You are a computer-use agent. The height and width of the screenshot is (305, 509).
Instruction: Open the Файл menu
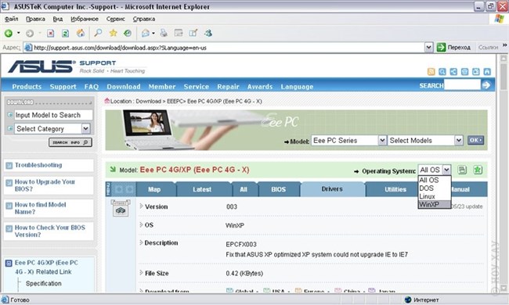tap(12, 19)
